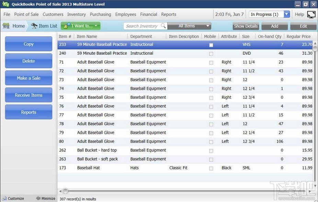Select item 76 Adult Baseball Glove row
Viewport: 318px width, 202px height.
click(x=185, y=106)
